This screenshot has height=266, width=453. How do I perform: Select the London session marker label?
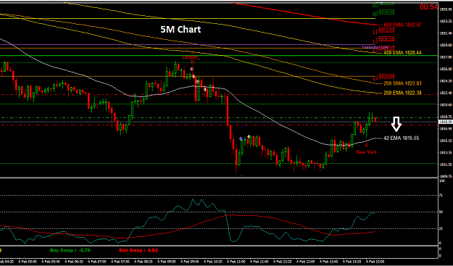click(191, 57)
